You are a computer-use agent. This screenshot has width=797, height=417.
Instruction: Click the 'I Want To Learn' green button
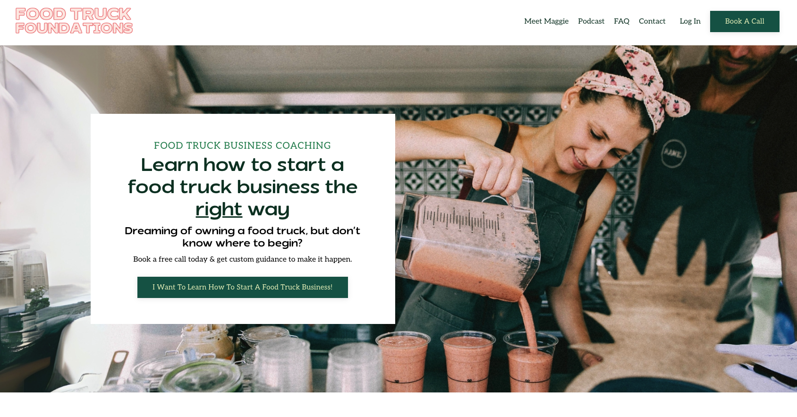tap(243, 287)
